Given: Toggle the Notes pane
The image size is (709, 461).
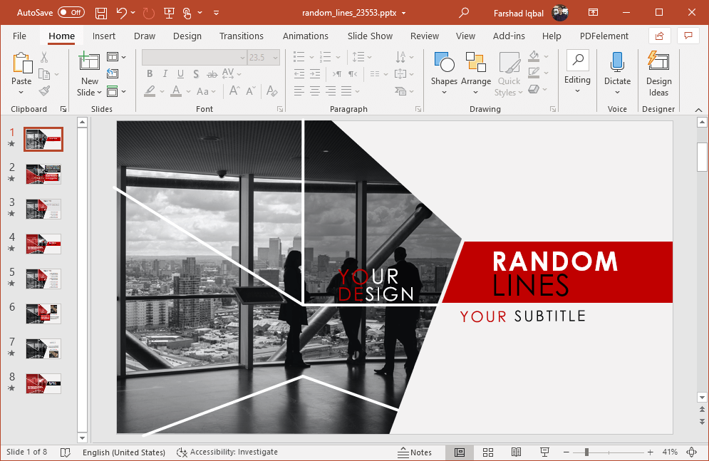Looking at the screenshot, I should [415, 452].
